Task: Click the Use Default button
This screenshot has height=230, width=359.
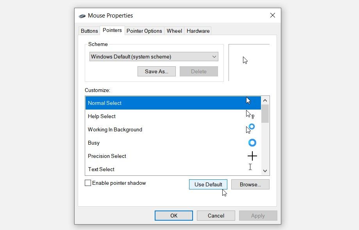Action: pyautogui.click(x=208, y=184)
